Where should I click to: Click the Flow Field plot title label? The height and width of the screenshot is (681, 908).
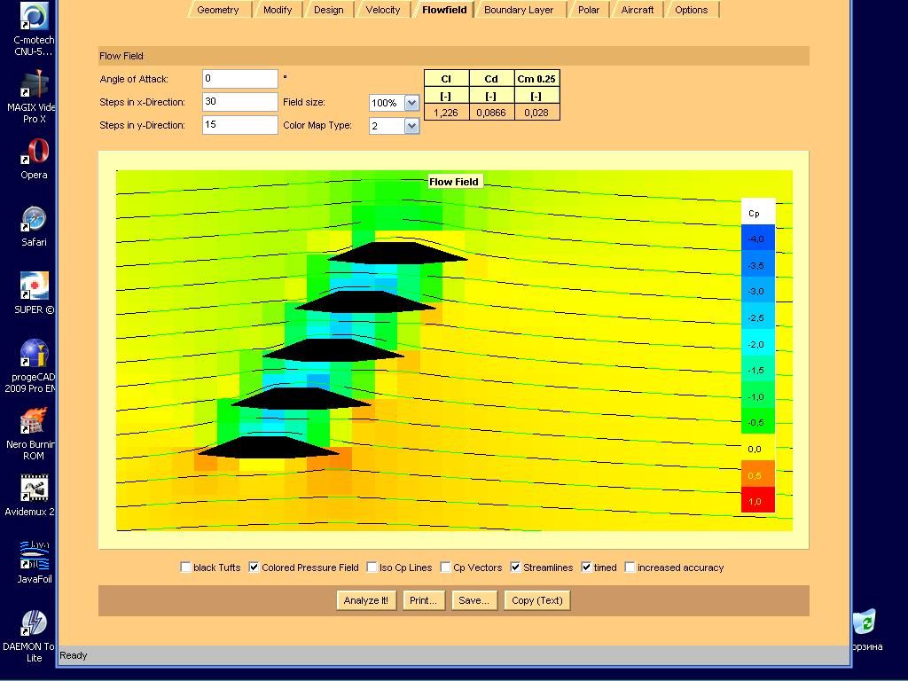(x=453, y=182)
